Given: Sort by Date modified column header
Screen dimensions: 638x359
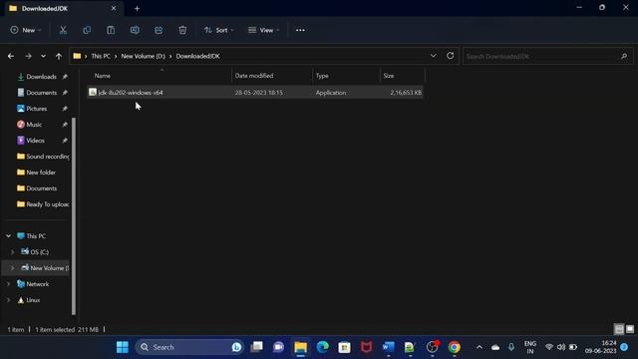Looking at the screenshot, I should point(254,76).
